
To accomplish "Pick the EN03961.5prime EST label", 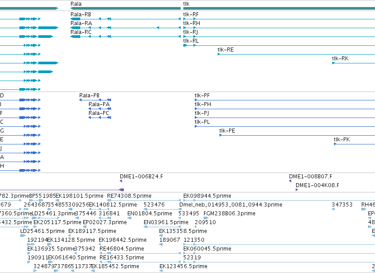I will coord(166,222).
